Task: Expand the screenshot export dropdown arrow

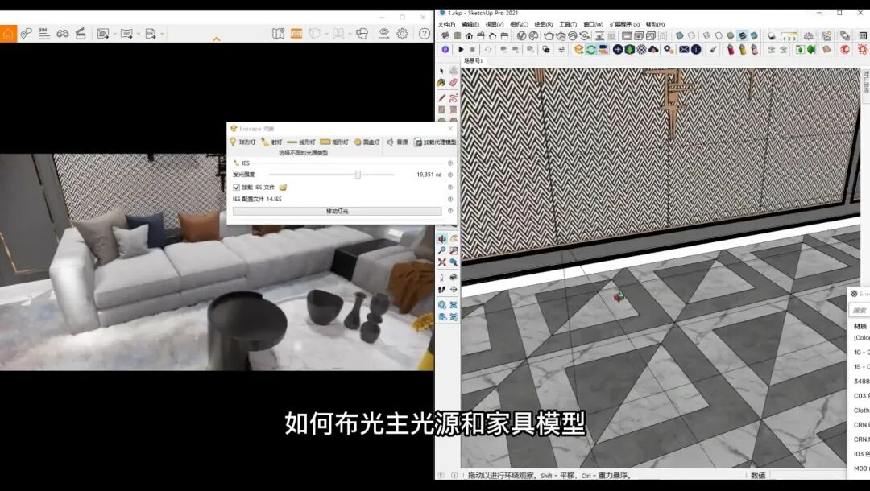Action: (x=114, y=35)
